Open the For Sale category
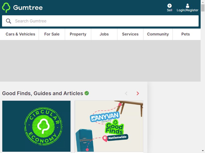The width and height of the screenshot is (205, 153). pos(52,34)
